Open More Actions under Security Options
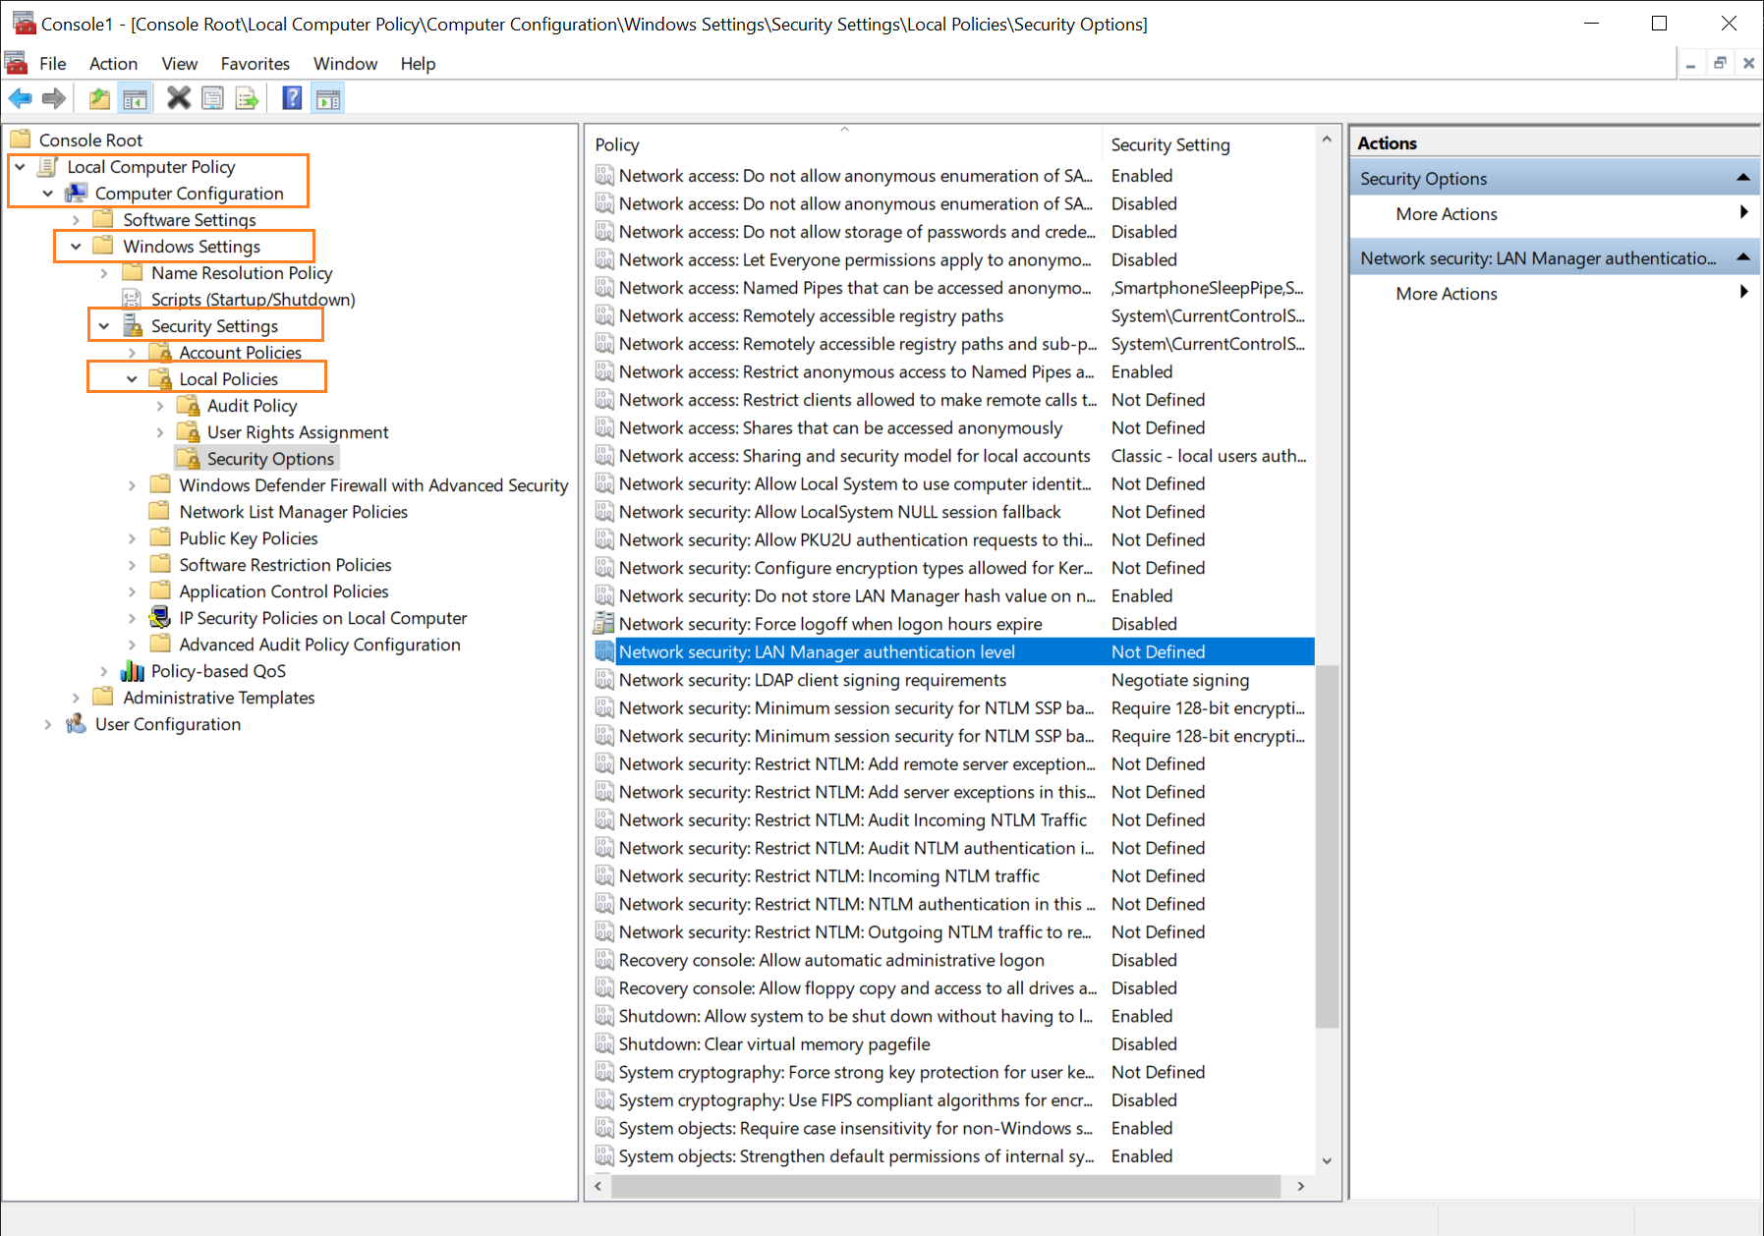Image resolution: width=1764 pixels, height=1236 pixels. tap(1554, 214)
